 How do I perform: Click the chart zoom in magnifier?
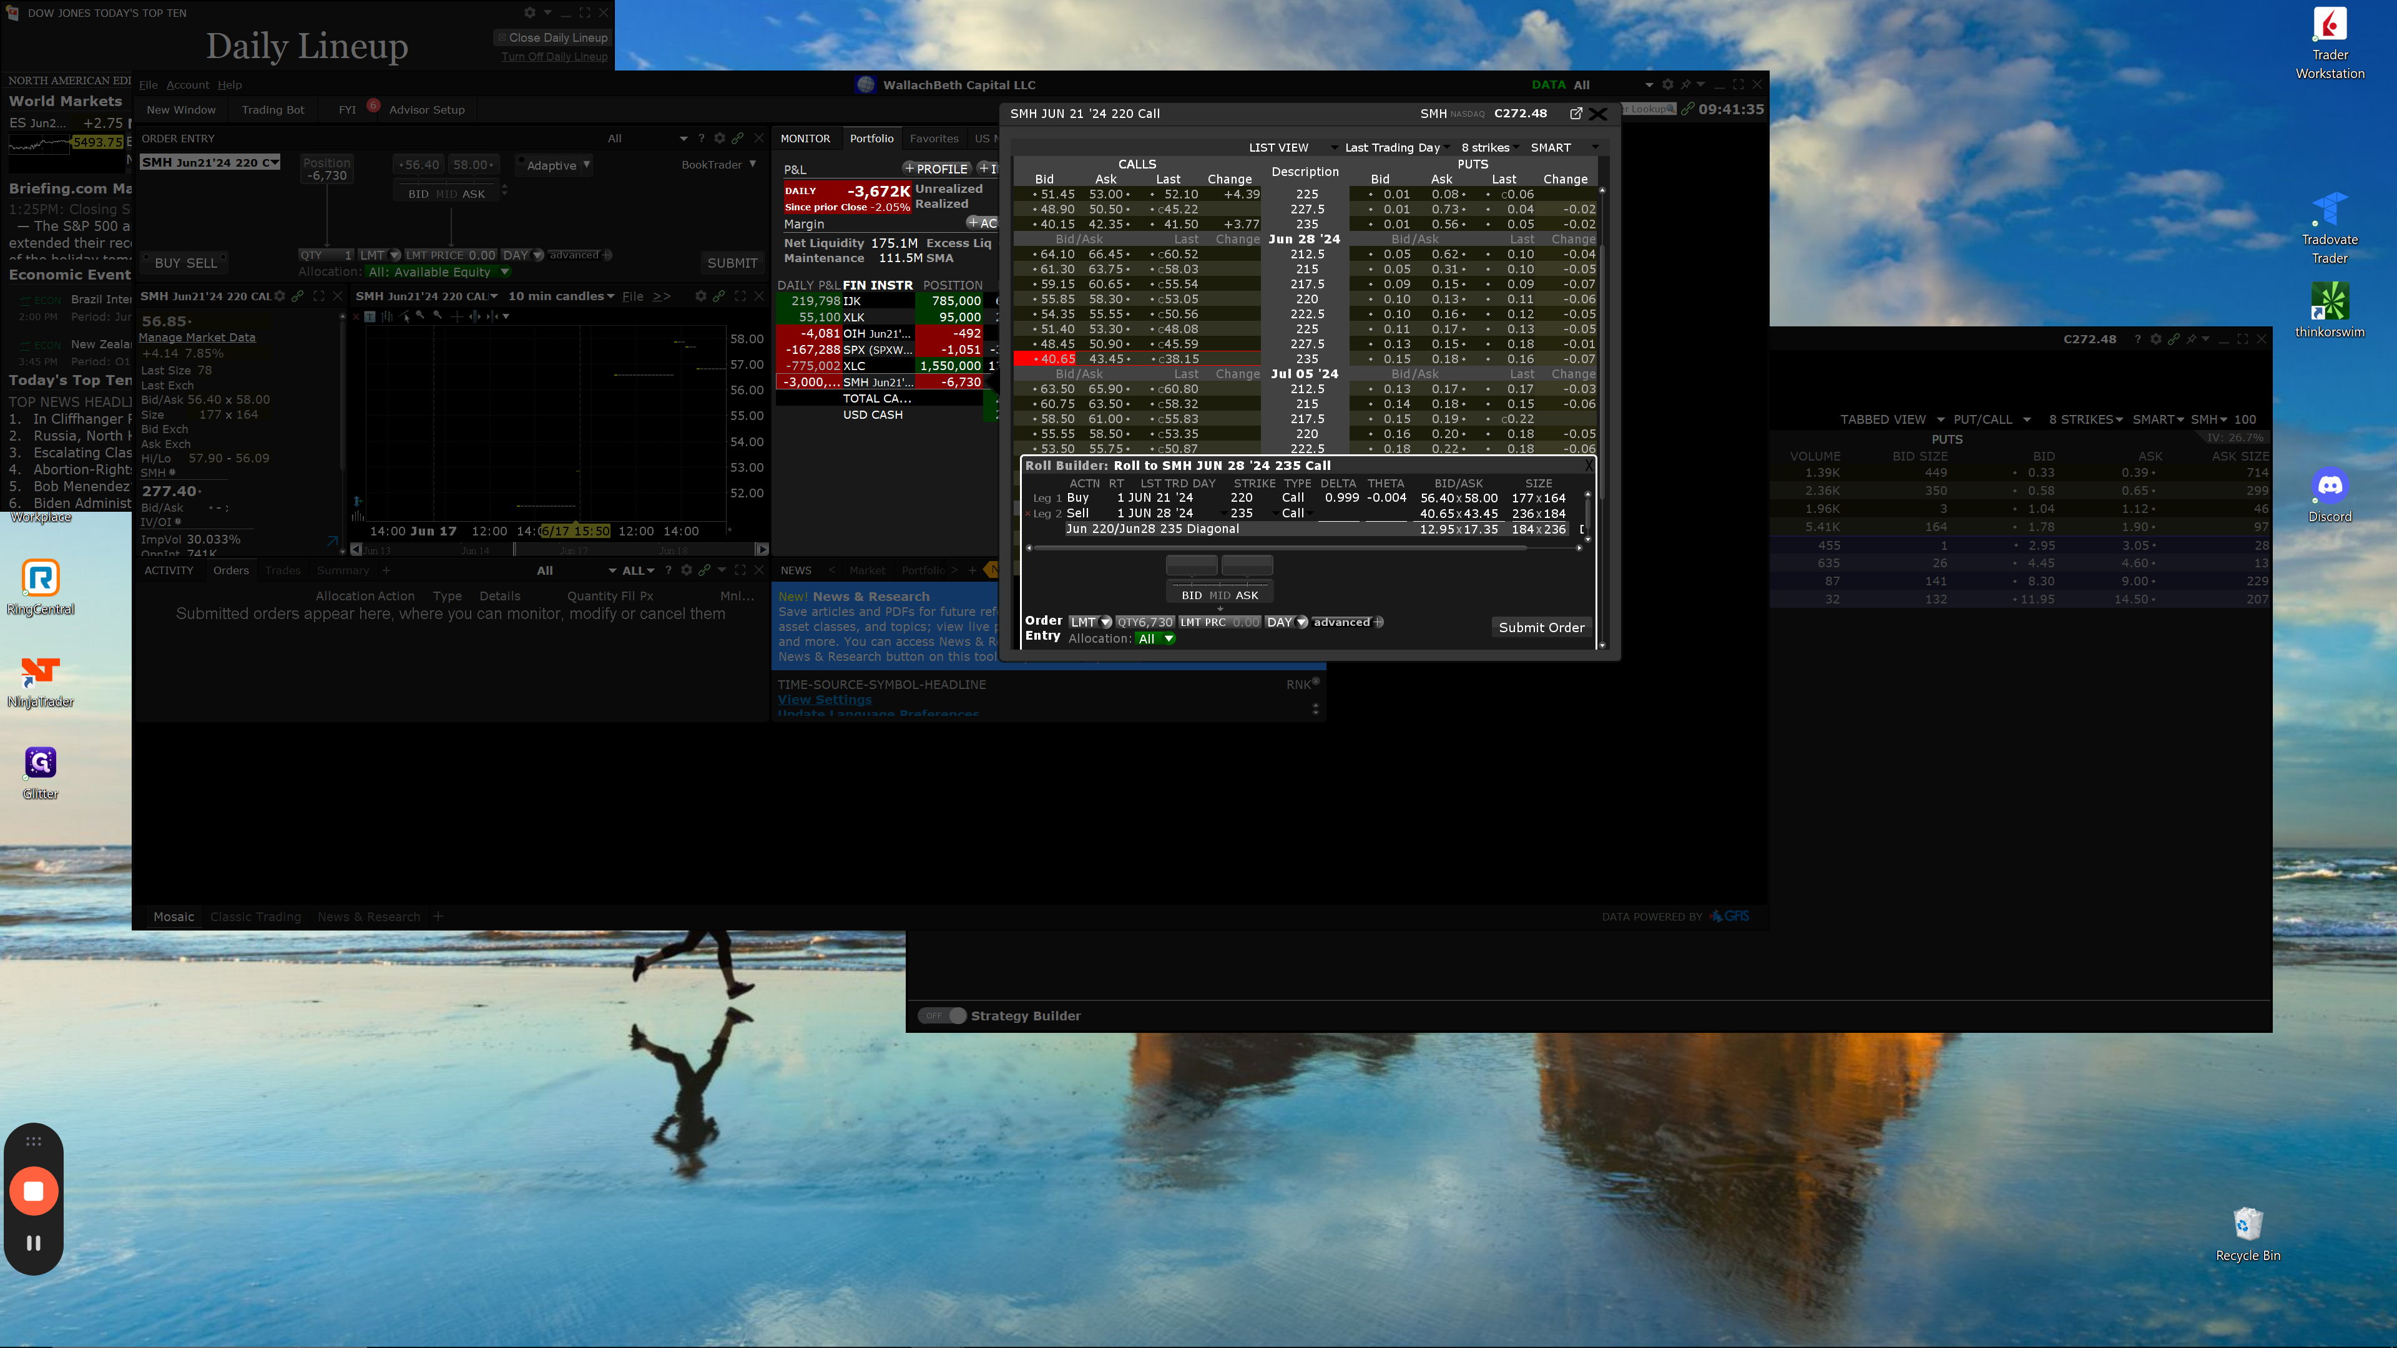pos(421,316)
